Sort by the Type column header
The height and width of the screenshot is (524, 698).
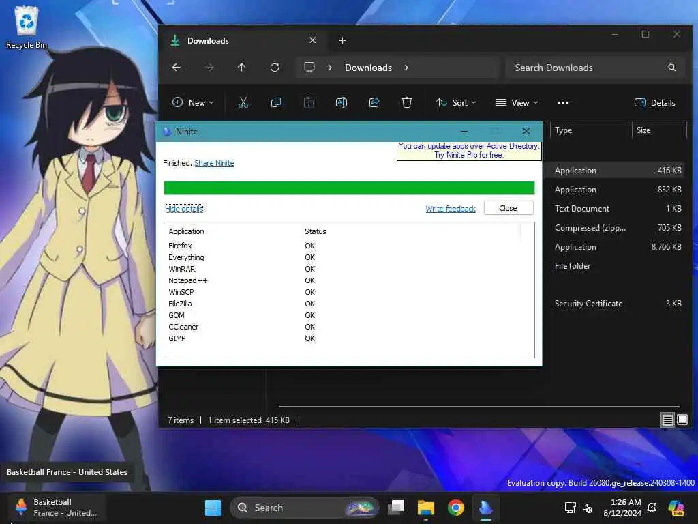pyautogui.click(x=590, y=130)
